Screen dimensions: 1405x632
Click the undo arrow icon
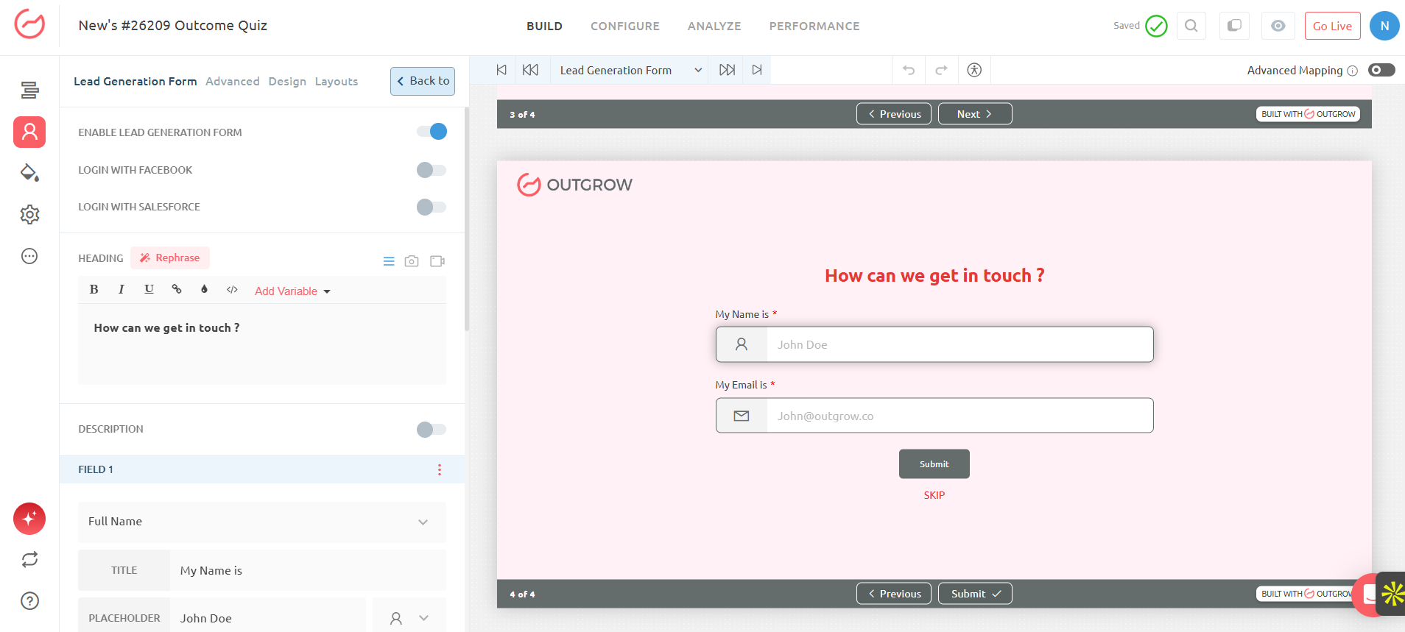pos(909,70)
